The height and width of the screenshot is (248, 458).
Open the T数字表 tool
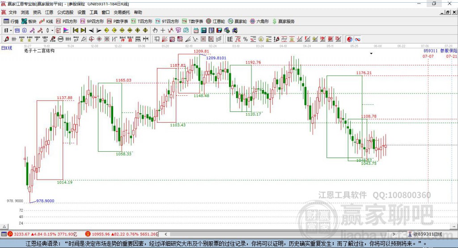tap(192, 21)
